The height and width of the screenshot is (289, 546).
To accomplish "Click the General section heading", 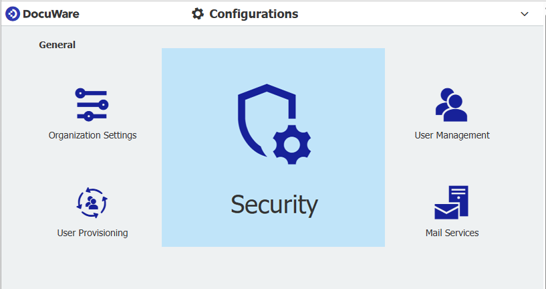I will (57, 45).
